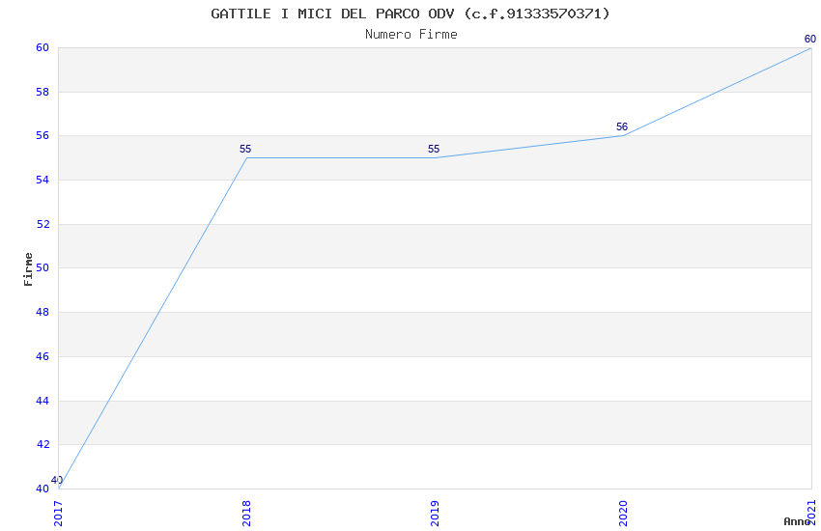Click the y-axis tick value 44
This screenshot has height=531, width=821.
pyautogui.click(x=42, y=401)
